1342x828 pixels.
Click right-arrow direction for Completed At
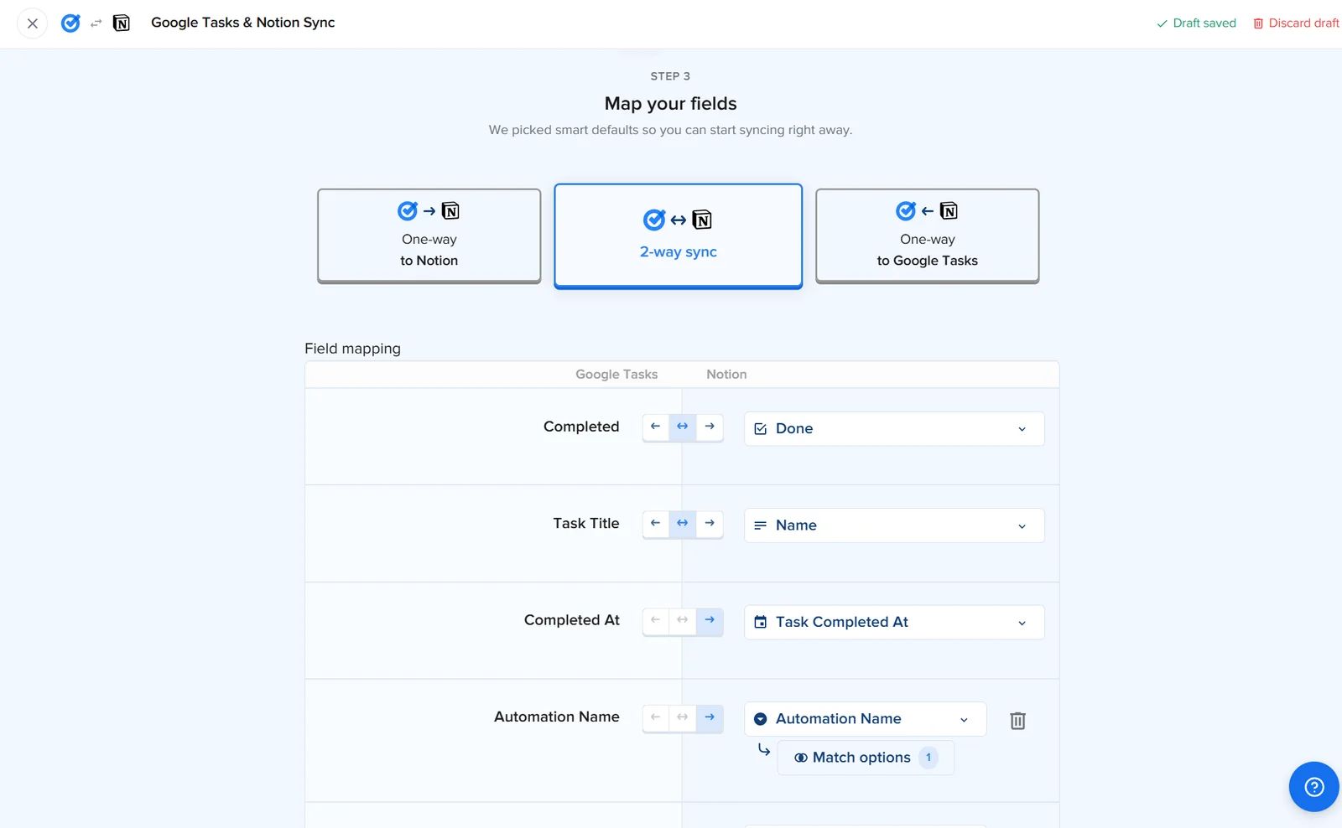(x=710, y=620)
